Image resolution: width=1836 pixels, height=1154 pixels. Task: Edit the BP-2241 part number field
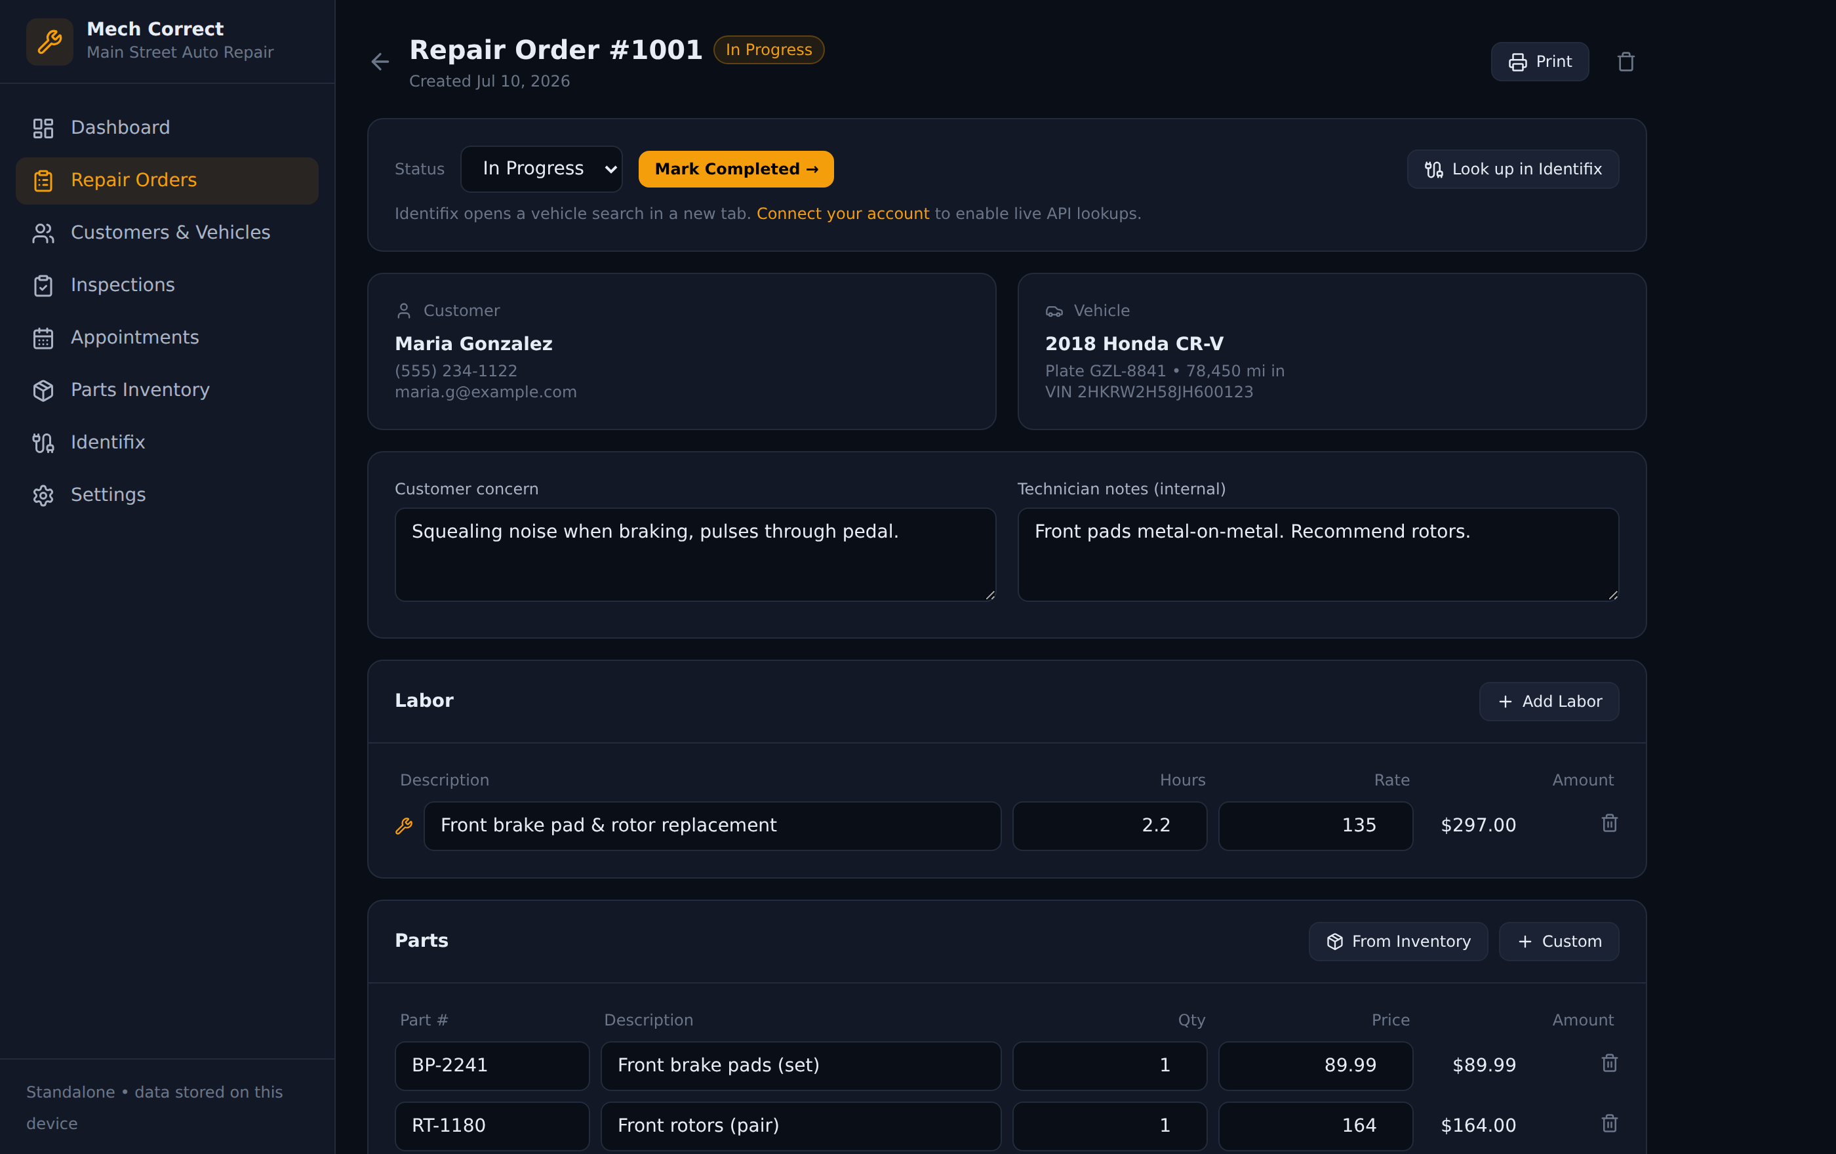[492, 1065]
